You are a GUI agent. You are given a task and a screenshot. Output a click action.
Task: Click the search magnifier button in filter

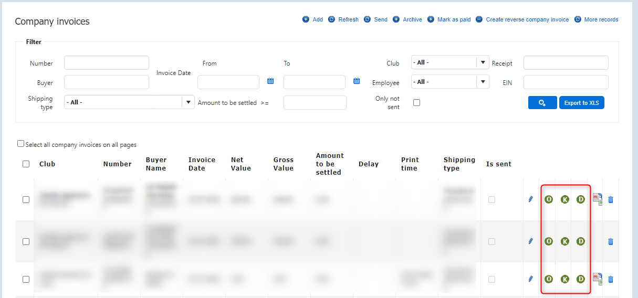pos(542,103)
